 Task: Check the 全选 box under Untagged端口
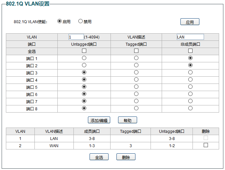84,51
